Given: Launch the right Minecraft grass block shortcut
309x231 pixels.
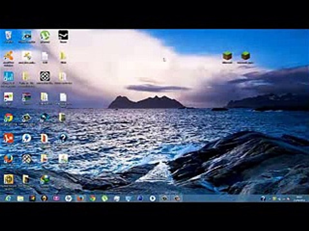Looking at the screenshot, I should point(246,56).
